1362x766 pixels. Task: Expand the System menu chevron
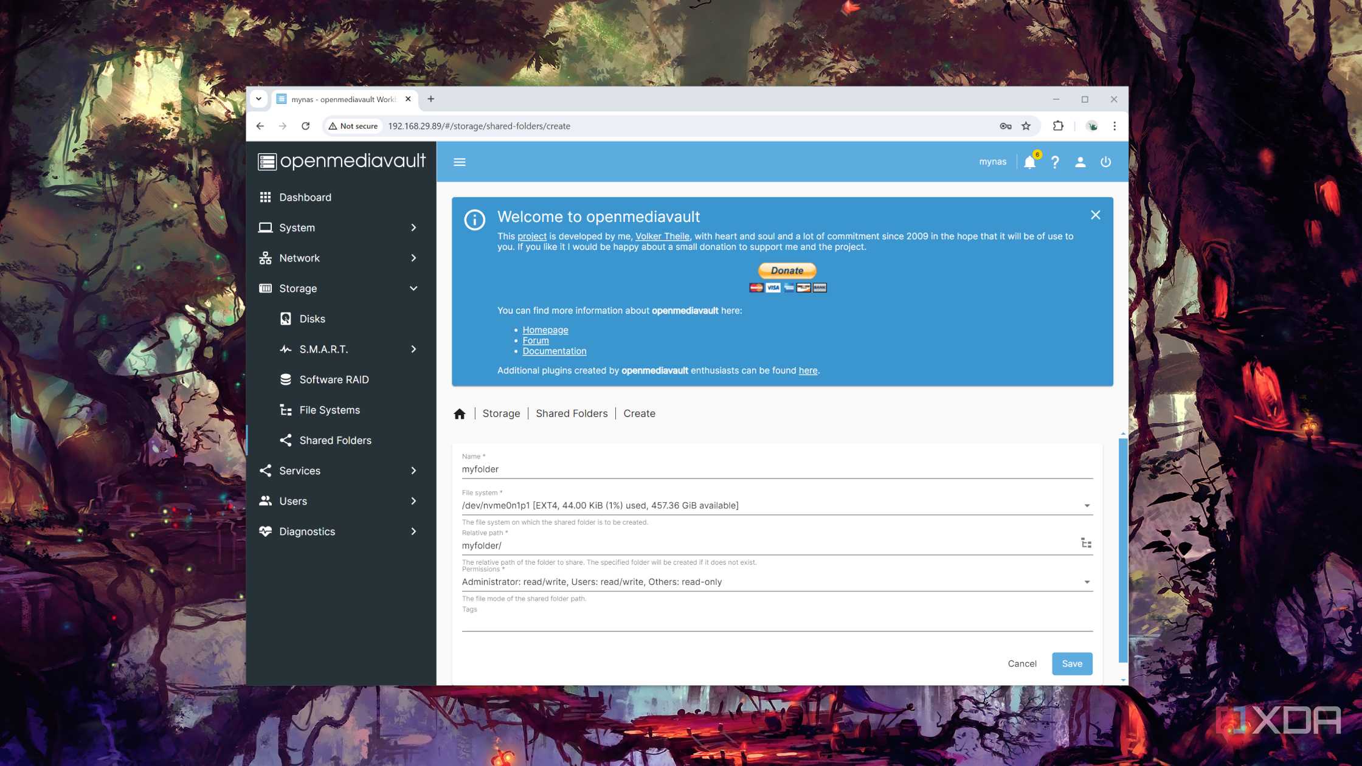(414, 227)
